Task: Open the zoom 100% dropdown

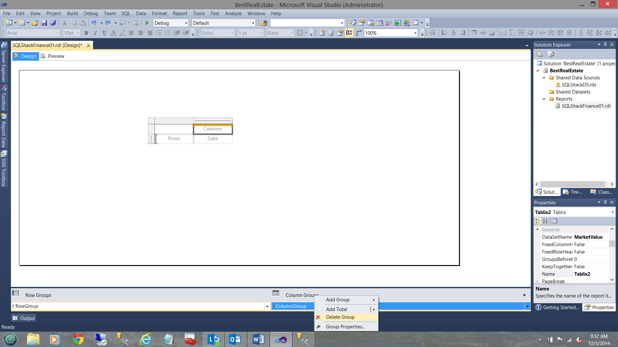Action: click(415, 33)
